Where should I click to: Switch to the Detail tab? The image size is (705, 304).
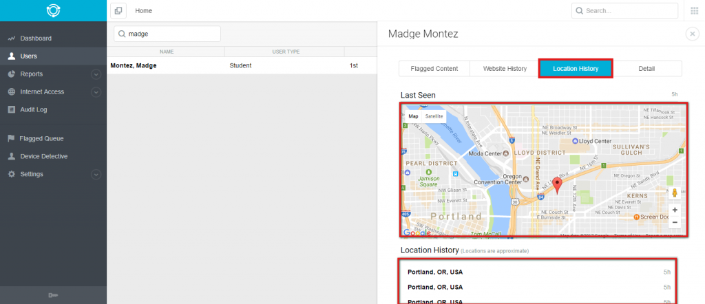coord(646,69)
